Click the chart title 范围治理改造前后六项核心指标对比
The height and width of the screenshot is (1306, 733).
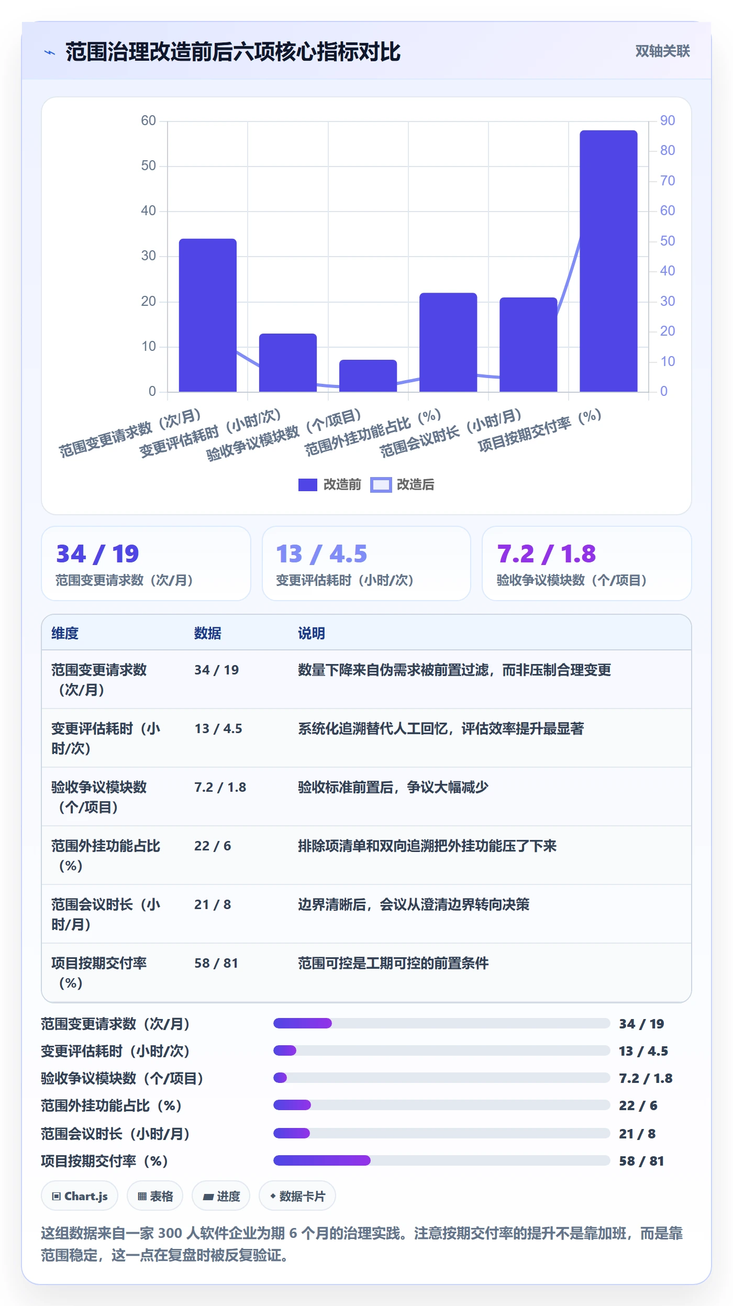233,52
